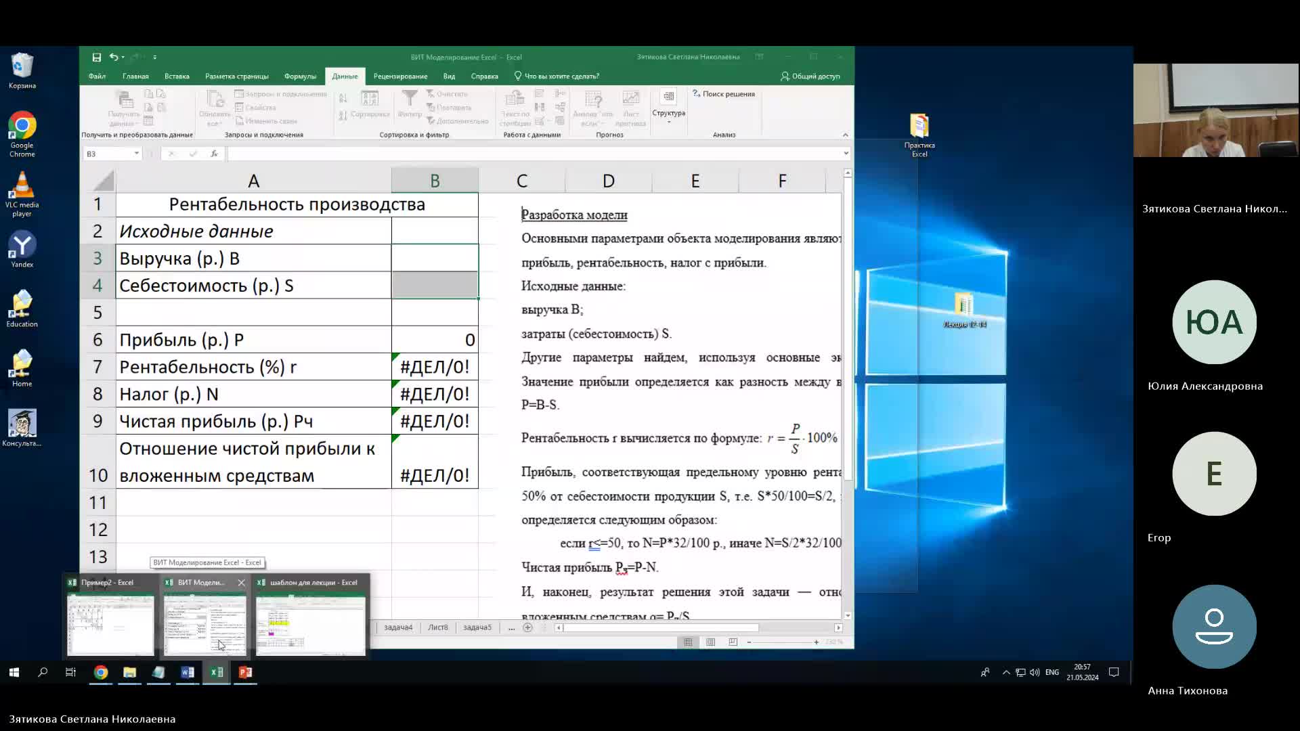The height and width of the screenshot is (731, 1300).
Task: Click the zoom in plus button
Action: click(817, 642)
